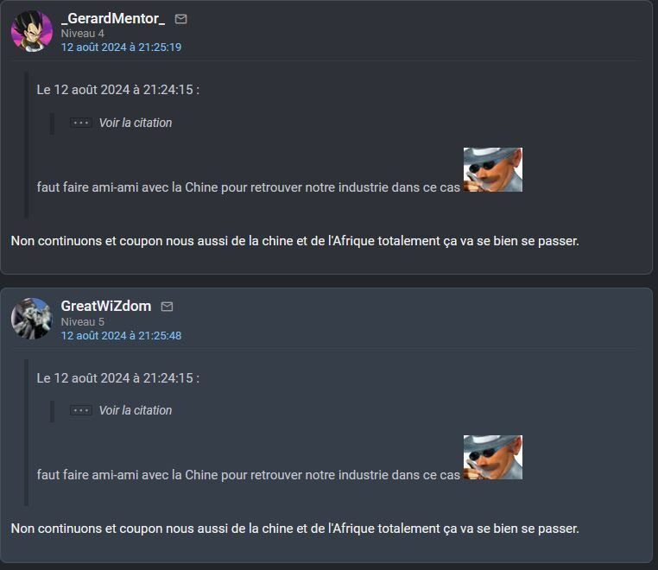Click the "Niveau 5" level label

(x=83, y=322)
